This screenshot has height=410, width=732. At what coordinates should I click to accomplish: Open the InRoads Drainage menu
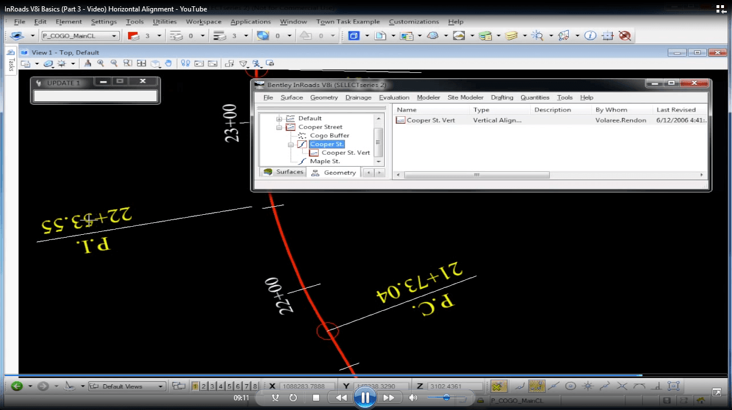pos(358,97)
